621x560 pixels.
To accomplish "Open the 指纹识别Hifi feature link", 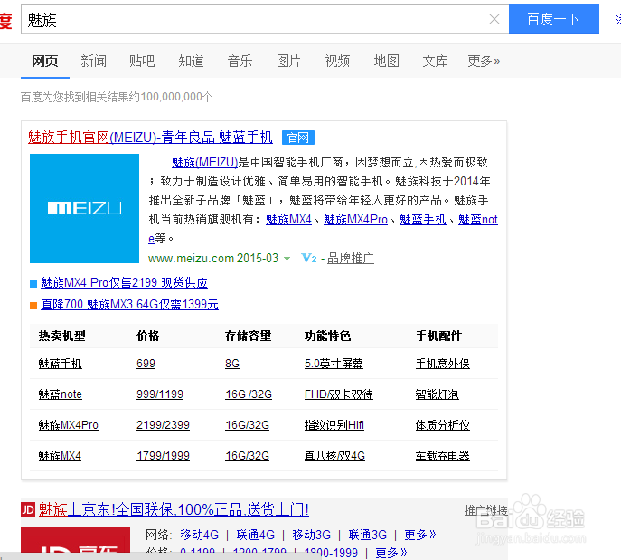I will click(334, 425).
